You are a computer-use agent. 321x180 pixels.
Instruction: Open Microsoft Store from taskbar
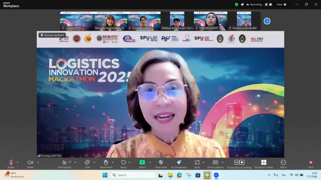(x=198, y=175)
